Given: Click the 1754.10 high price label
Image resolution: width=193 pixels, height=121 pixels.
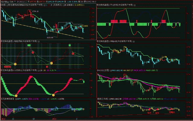Looking at the screenshot, I should [36, 11].
